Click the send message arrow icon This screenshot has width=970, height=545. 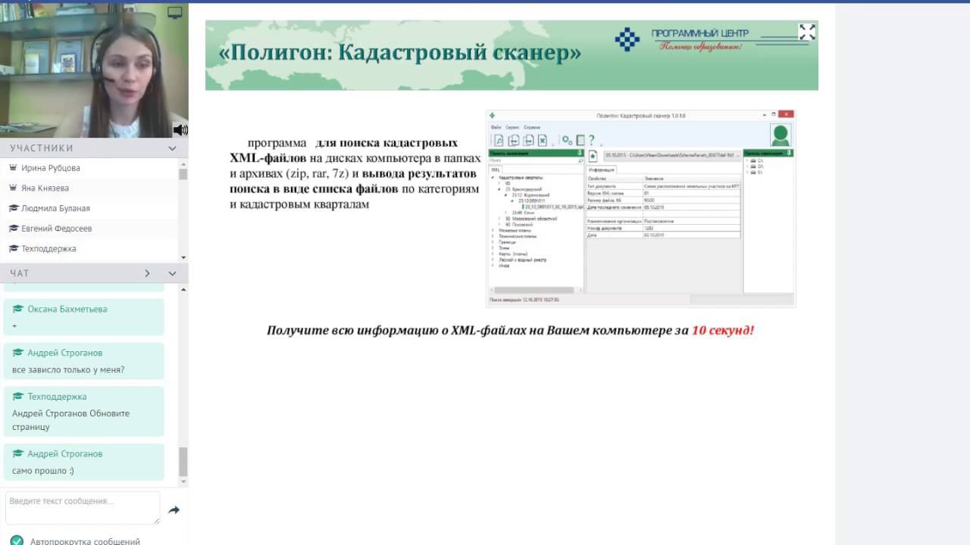click(174, 510)
